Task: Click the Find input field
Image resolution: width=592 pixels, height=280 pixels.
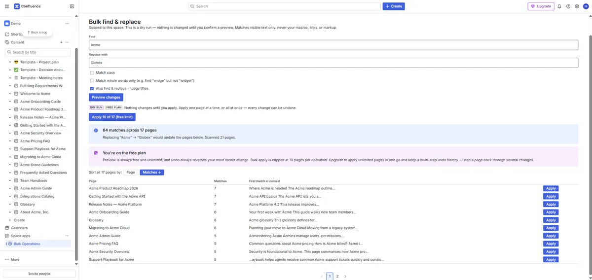Action: coord(333,45)
